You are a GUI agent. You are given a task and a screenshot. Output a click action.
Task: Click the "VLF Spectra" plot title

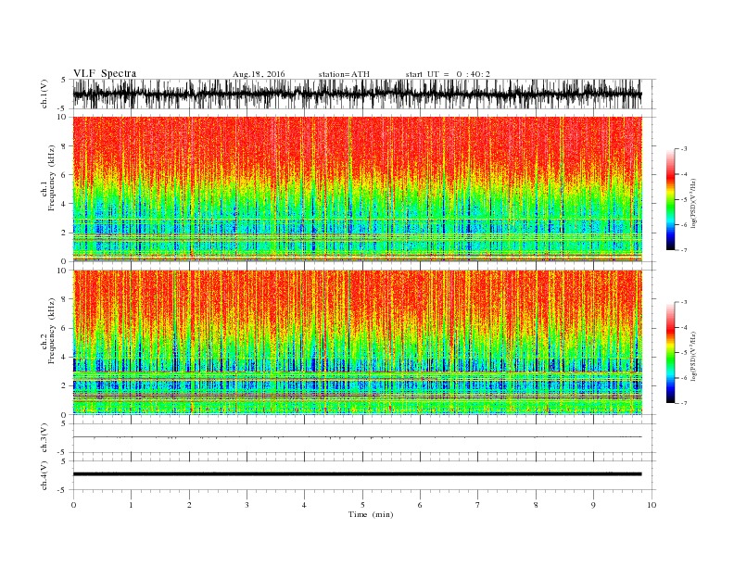pyautogui.click(x=105, y=73)
